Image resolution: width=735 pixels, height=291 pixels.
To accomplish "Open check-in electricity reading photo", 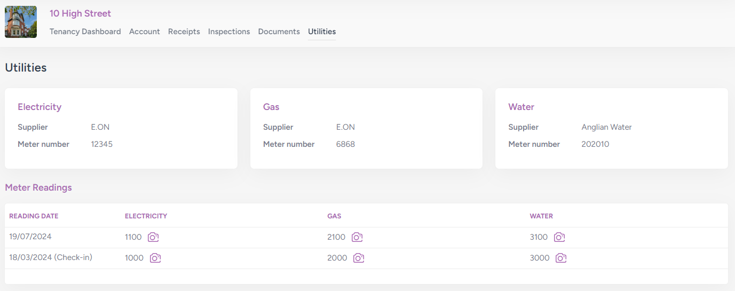I will coord(155,258).
